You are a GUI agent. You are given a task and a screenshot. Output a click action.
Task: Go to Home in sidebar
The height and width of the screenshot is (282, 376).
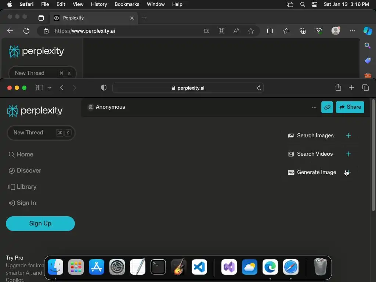21,155
